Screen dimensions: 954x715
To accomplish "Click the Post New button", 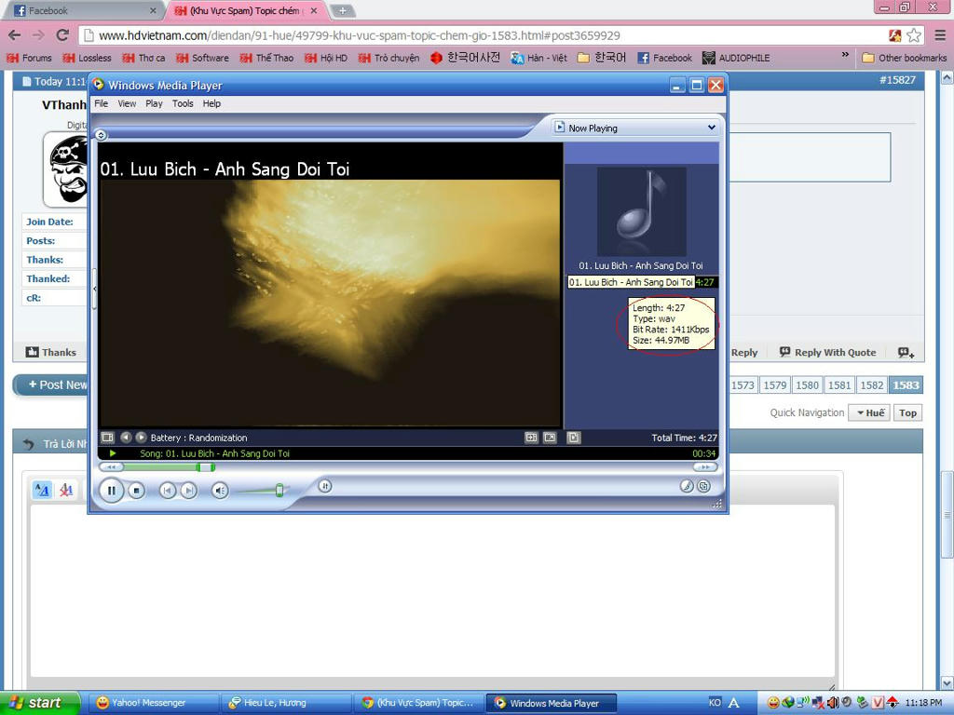I will point(52,384).
